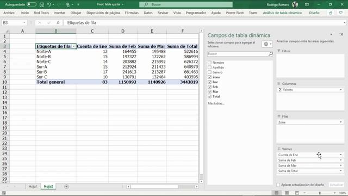The image size is (348, 196).
Task: Click the ribbon display options icon
Action: click(307, 4)
